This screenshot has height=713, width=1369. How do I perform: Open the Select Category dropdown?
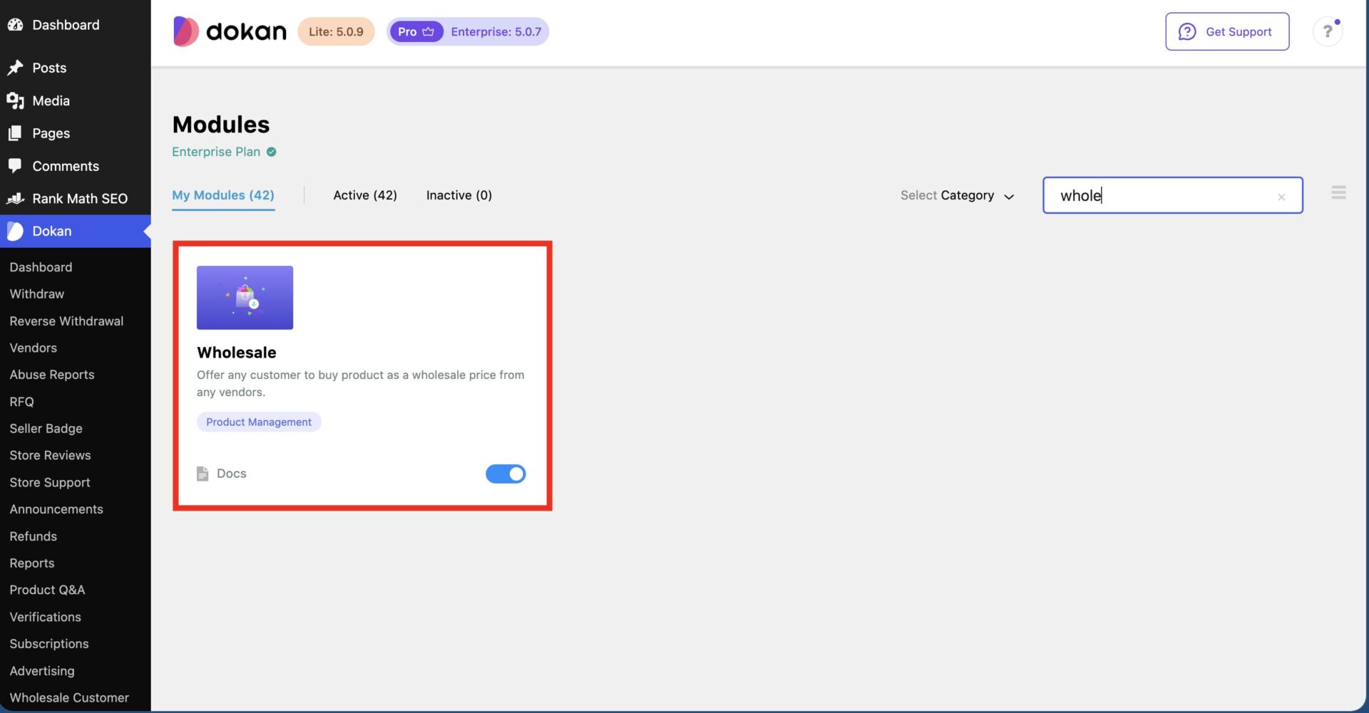(x=957, y=195)
